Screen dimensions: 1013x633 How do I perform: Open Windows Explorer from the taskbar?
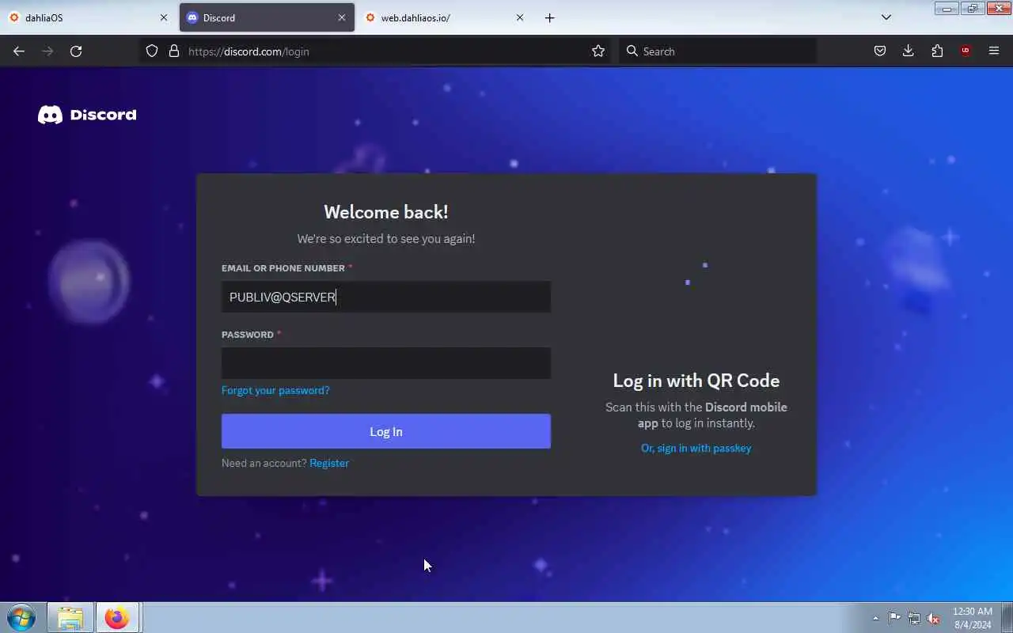[x=70, y=617]
